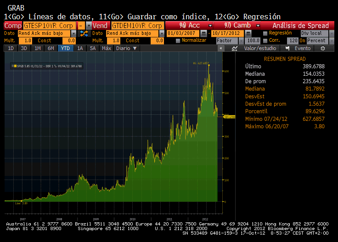This screenshot has height=242, width=338.
Task: Select the 1A period tab
Action: click(80, 48)
